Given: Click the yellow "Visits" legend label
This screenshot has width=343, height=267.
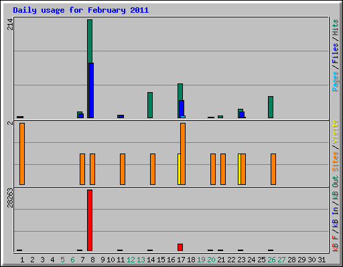Looking at the screenshot, I should coord(335,132).
